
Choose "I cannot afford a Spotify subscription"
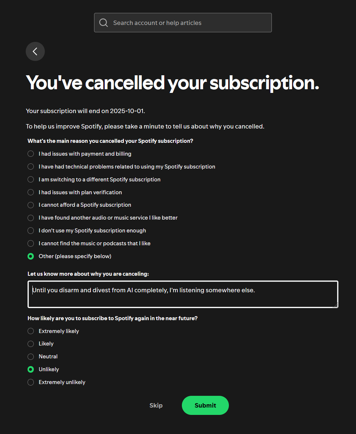(x=31, y=205)
